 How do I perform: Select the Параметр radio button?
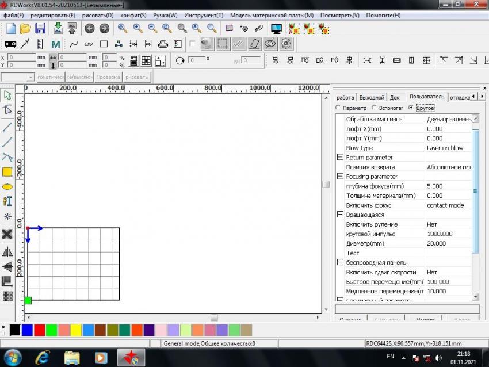pos(338,108)
